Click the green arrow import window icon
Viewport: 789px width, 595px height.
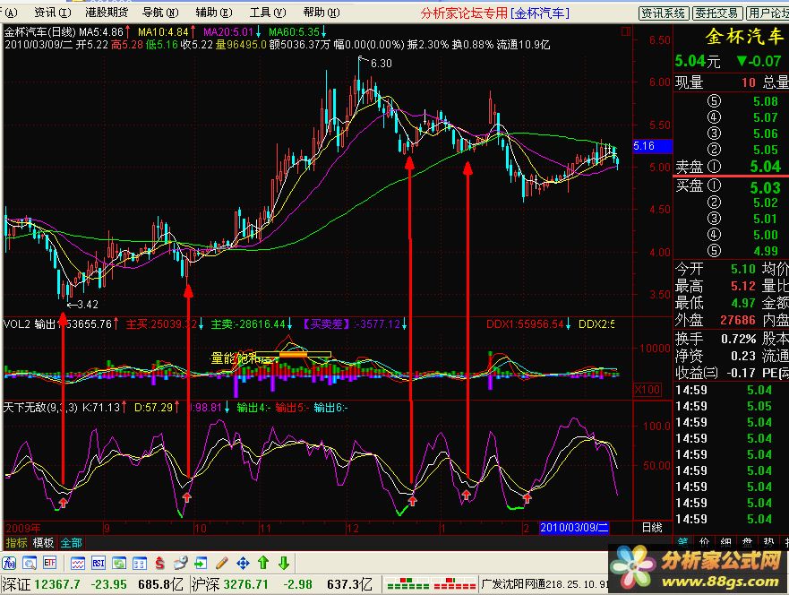202,563
